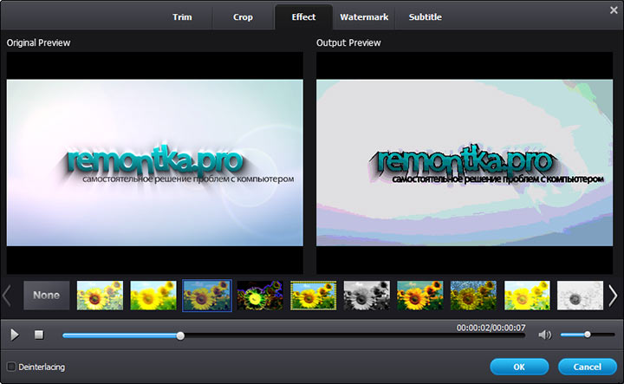
Task: Mute audio with the speaker icon
Action: click(545, 335)
